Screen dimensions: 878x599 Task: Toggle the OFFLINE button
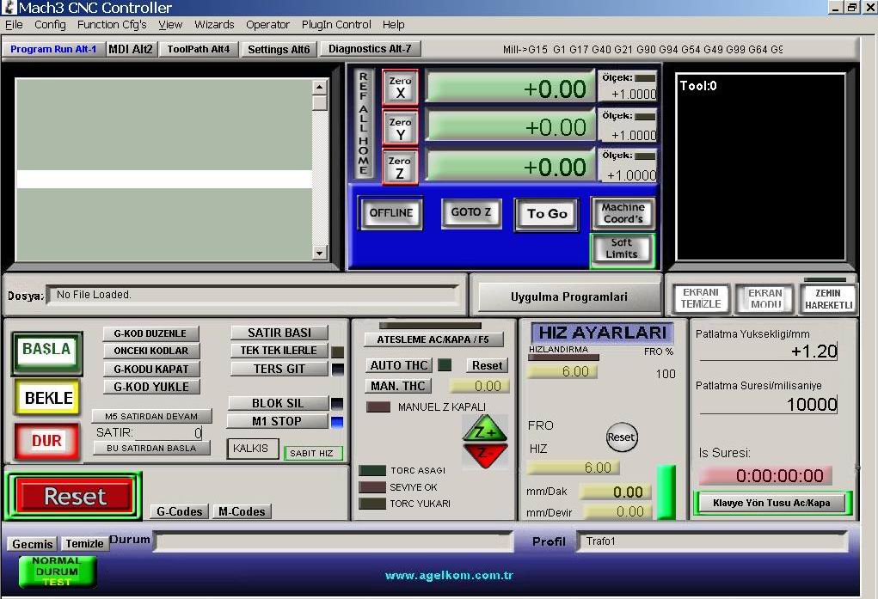(x=391, y=213)
